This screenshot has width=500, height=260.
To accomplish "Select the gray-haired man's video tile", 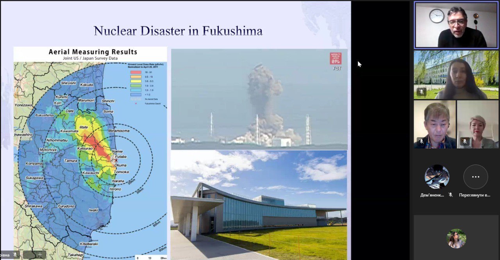I will pos(435,124).
